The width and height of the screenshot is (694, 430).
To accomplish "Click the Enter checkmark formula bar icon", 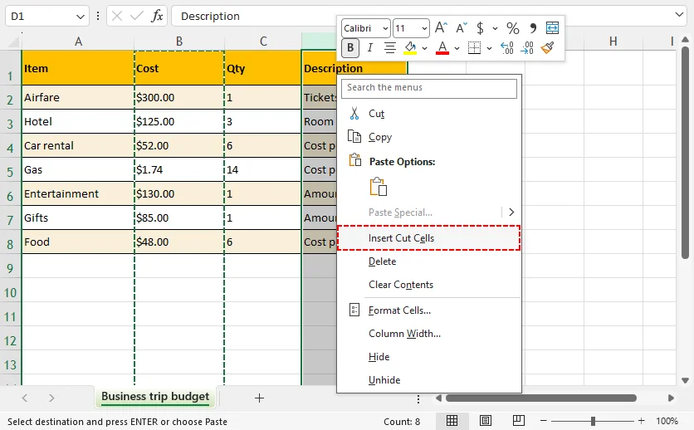I will click(137, 17).
